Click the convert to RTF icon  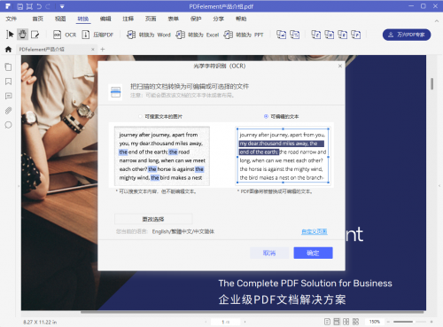click(343, 35)
